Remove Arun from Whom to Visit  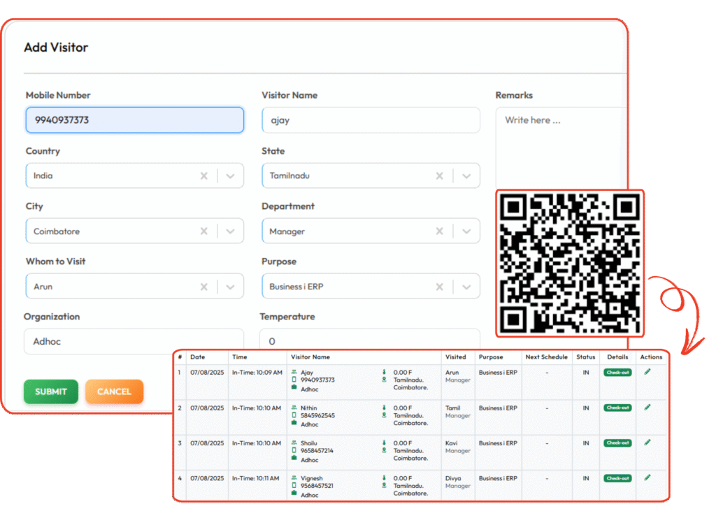[204, 287]
